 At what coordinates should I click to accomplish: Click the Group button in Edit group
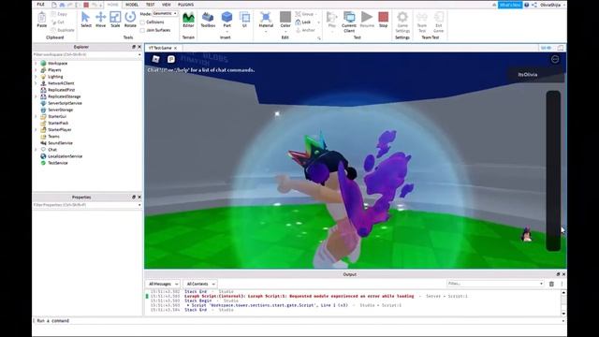306,14
